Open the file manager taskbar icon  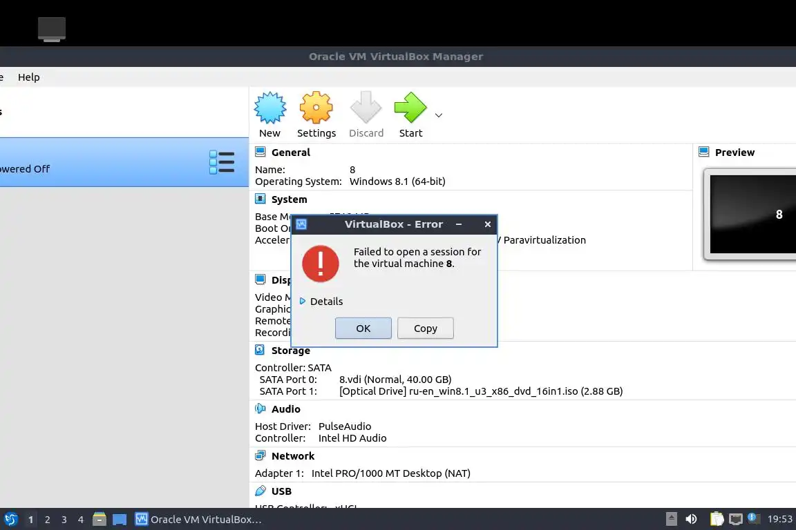[99, 519]
